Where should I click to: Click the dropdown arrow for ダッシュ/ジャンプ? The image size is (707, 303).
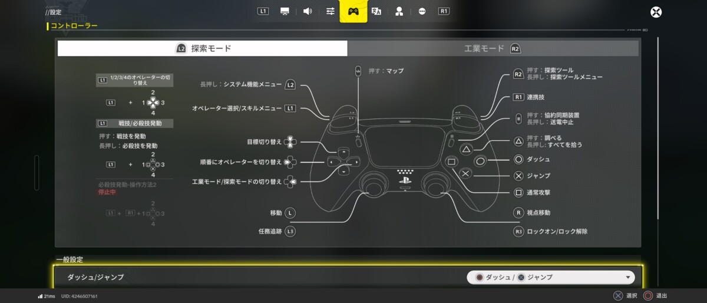627,278
